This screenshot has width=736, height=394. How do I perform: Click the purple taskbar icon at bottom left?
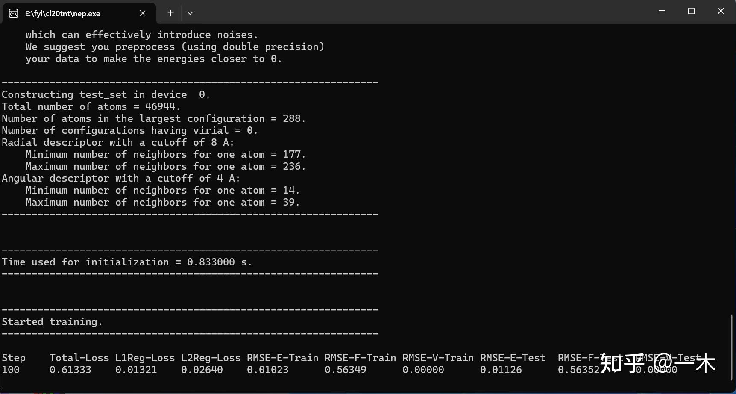(4, 393)
